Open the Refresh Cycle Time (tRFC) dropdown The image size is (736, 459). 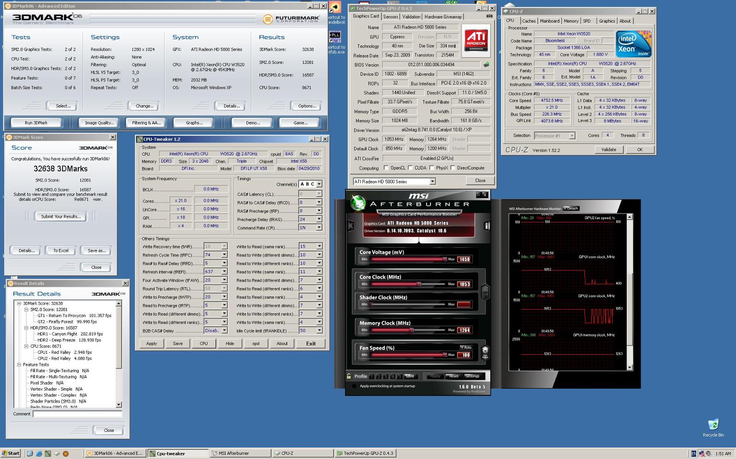click(224, 255)
